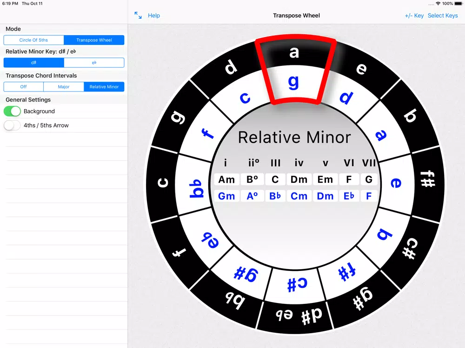465x348 pixels.
Task: Tap the selected blue 'g' segment
Action: click(x=293, y=82)
